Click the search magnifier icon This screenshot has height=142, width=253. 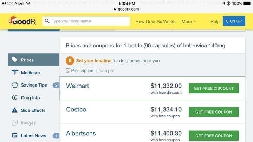pyautogui.click(x=47, y=21)
